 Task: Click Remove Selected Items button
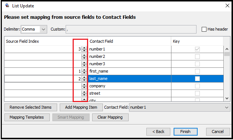[x=31, y=107]
